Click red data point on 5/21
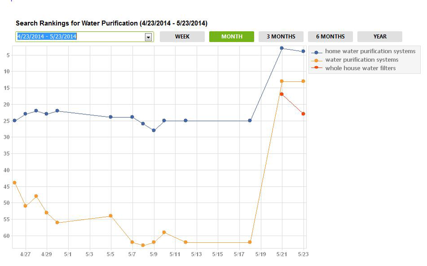This screenshot has width=427, height=266. (282, 94)
